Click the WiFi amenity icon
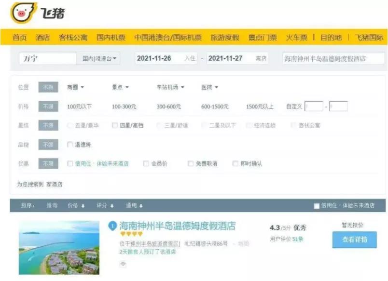This screenshot has width=388, height=281. pyautogui.click(x=123, y=264)
